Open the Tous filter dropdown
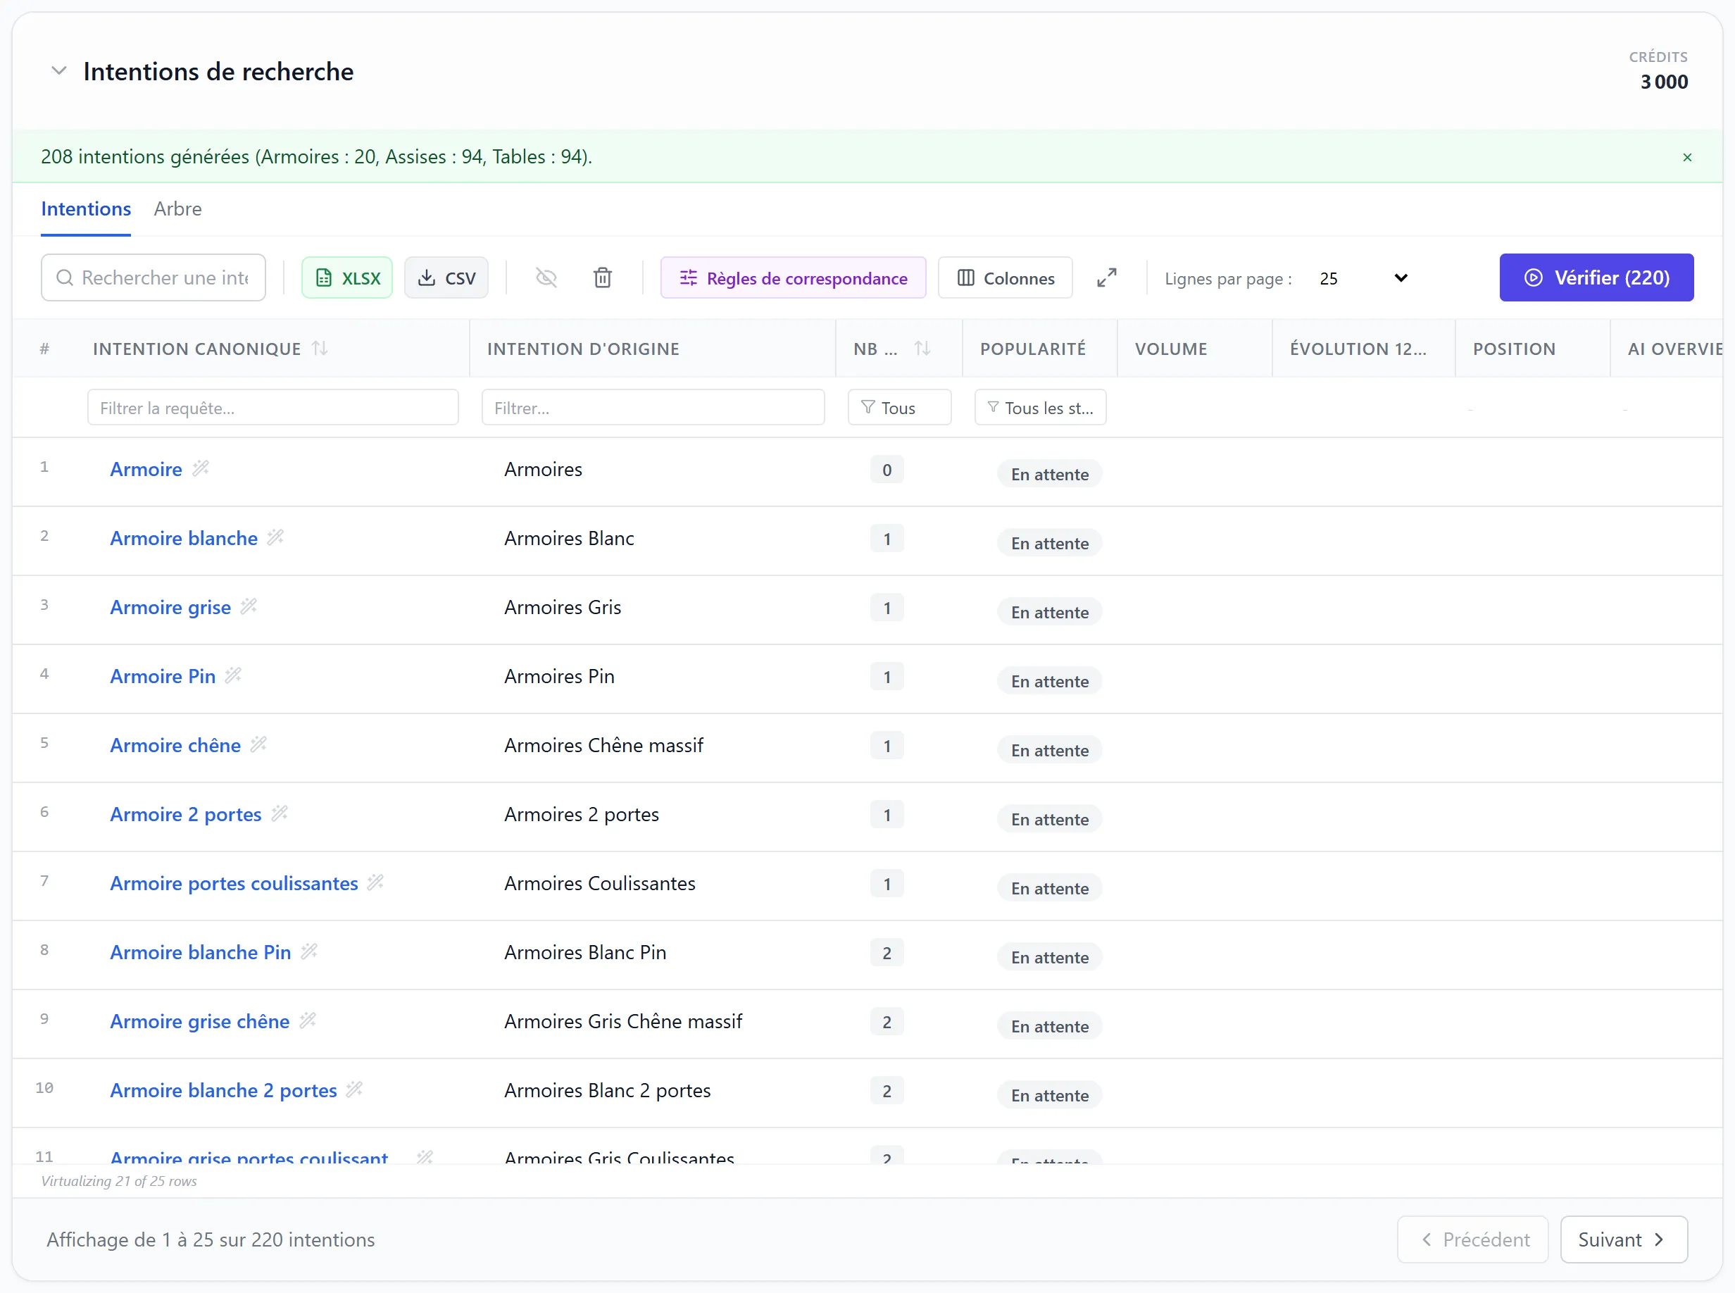Image resolution: width=1735 pixels, height=1293 pixels. pyautogui.click(x=899, y=408)
